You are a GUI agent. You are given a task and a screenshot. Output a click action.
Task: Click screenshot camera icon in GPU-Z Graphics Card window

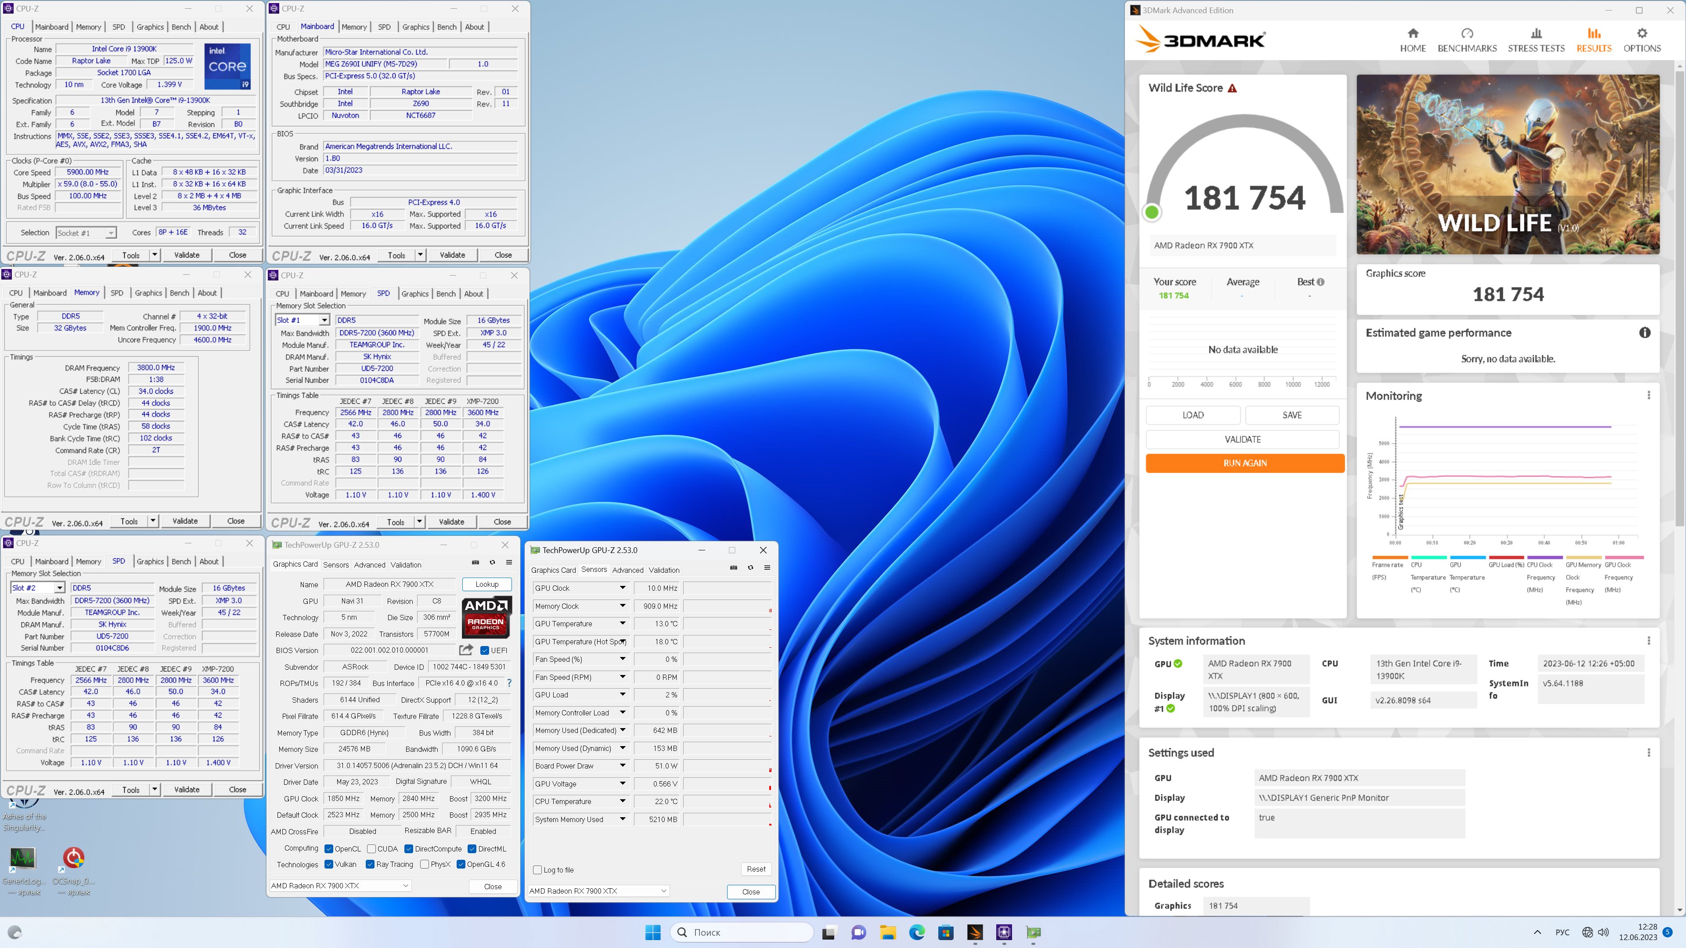475,562
